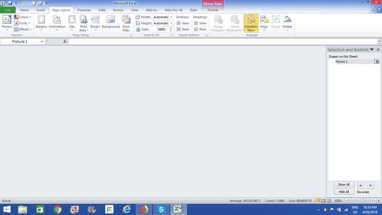Open the Rotate menu

[287, 23]
